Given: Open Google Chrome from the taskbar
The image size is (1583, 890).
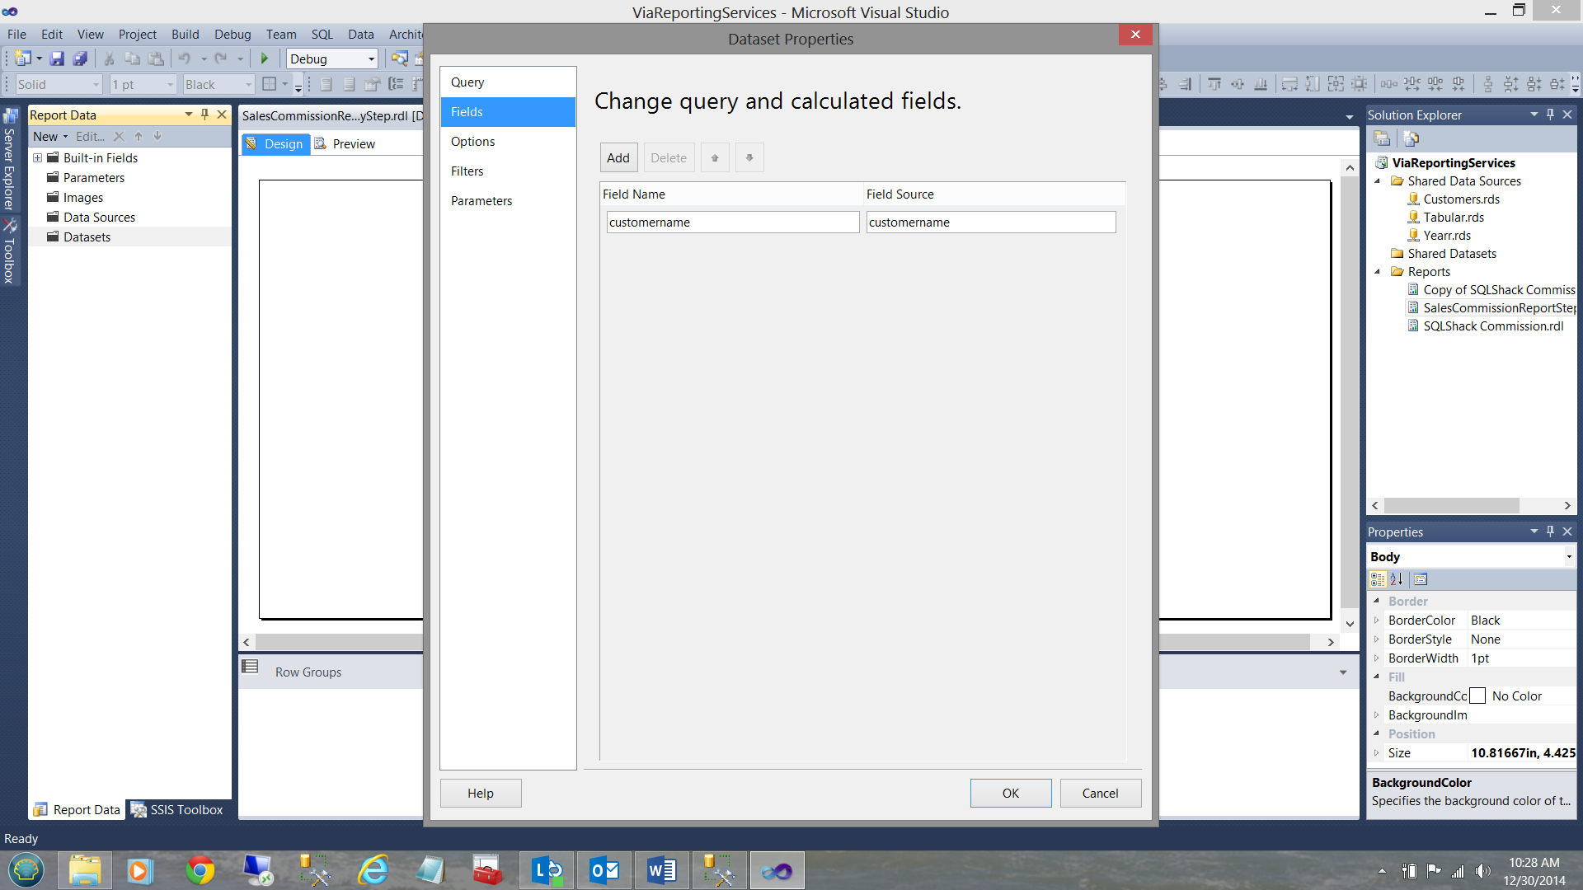Looking at the screenshot, I should [200, 870].
